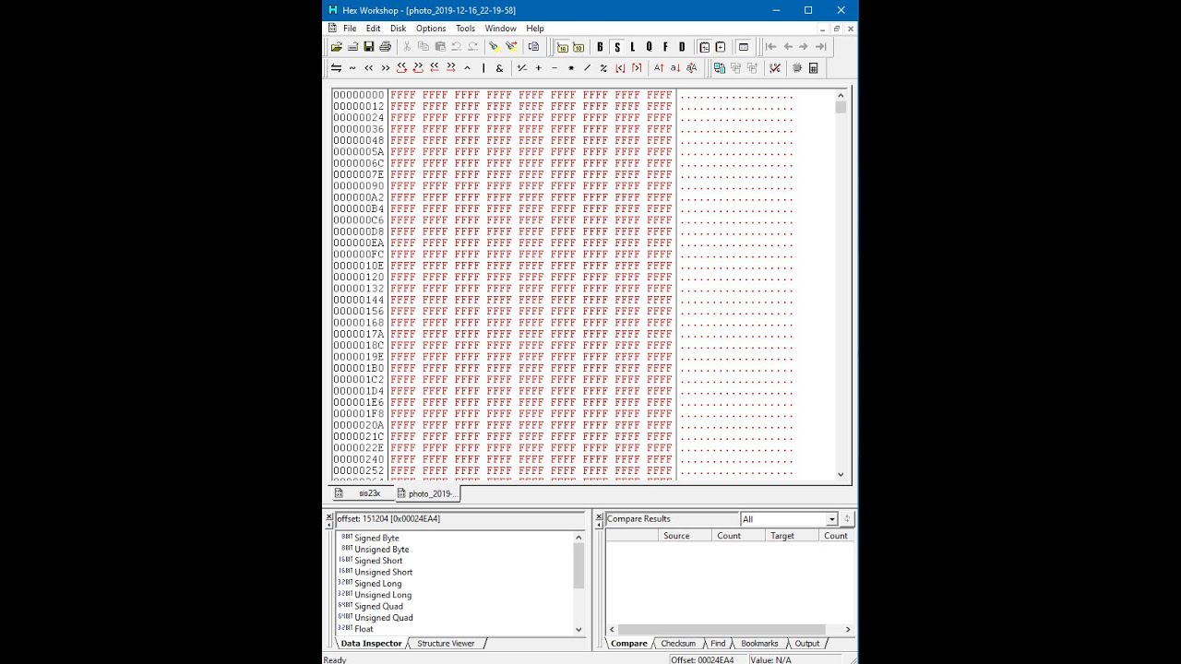
Task: Open the Help menu
Action: [535, 29]
